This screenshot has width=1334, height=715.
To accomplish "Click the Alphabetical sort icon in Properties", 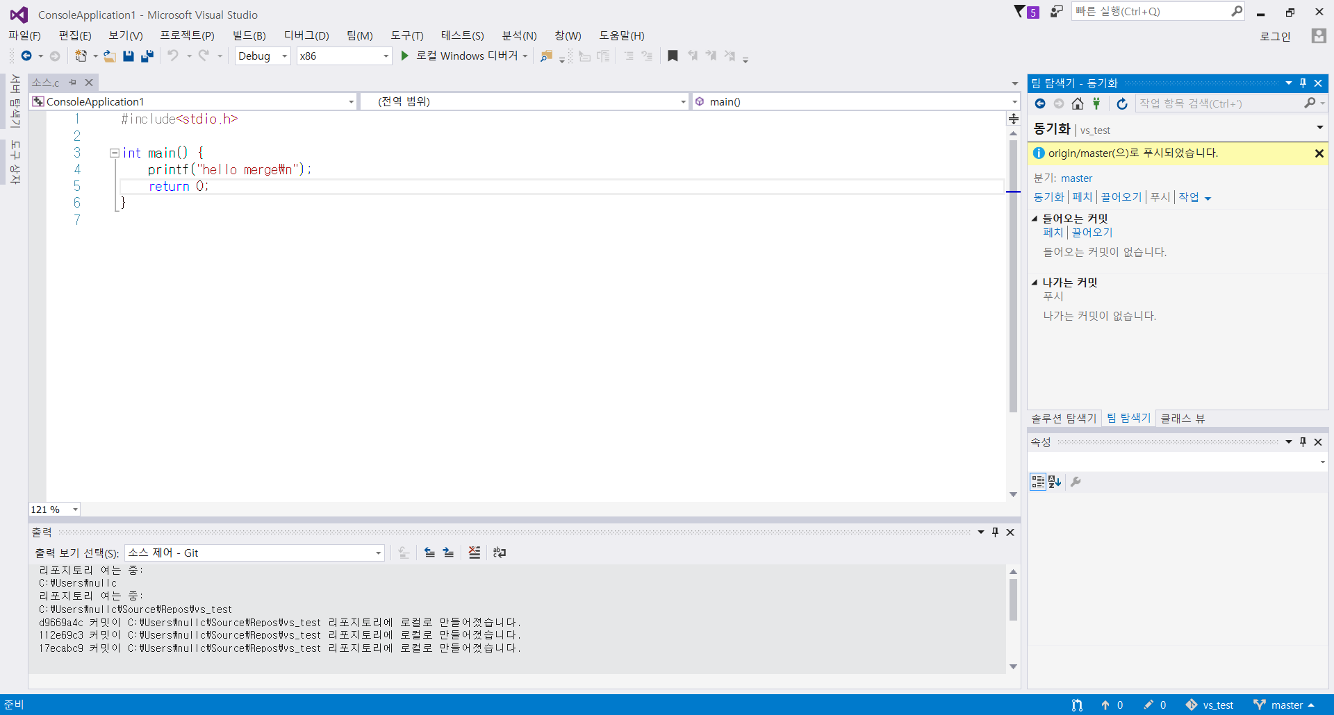I will [x=1055, y=482].
